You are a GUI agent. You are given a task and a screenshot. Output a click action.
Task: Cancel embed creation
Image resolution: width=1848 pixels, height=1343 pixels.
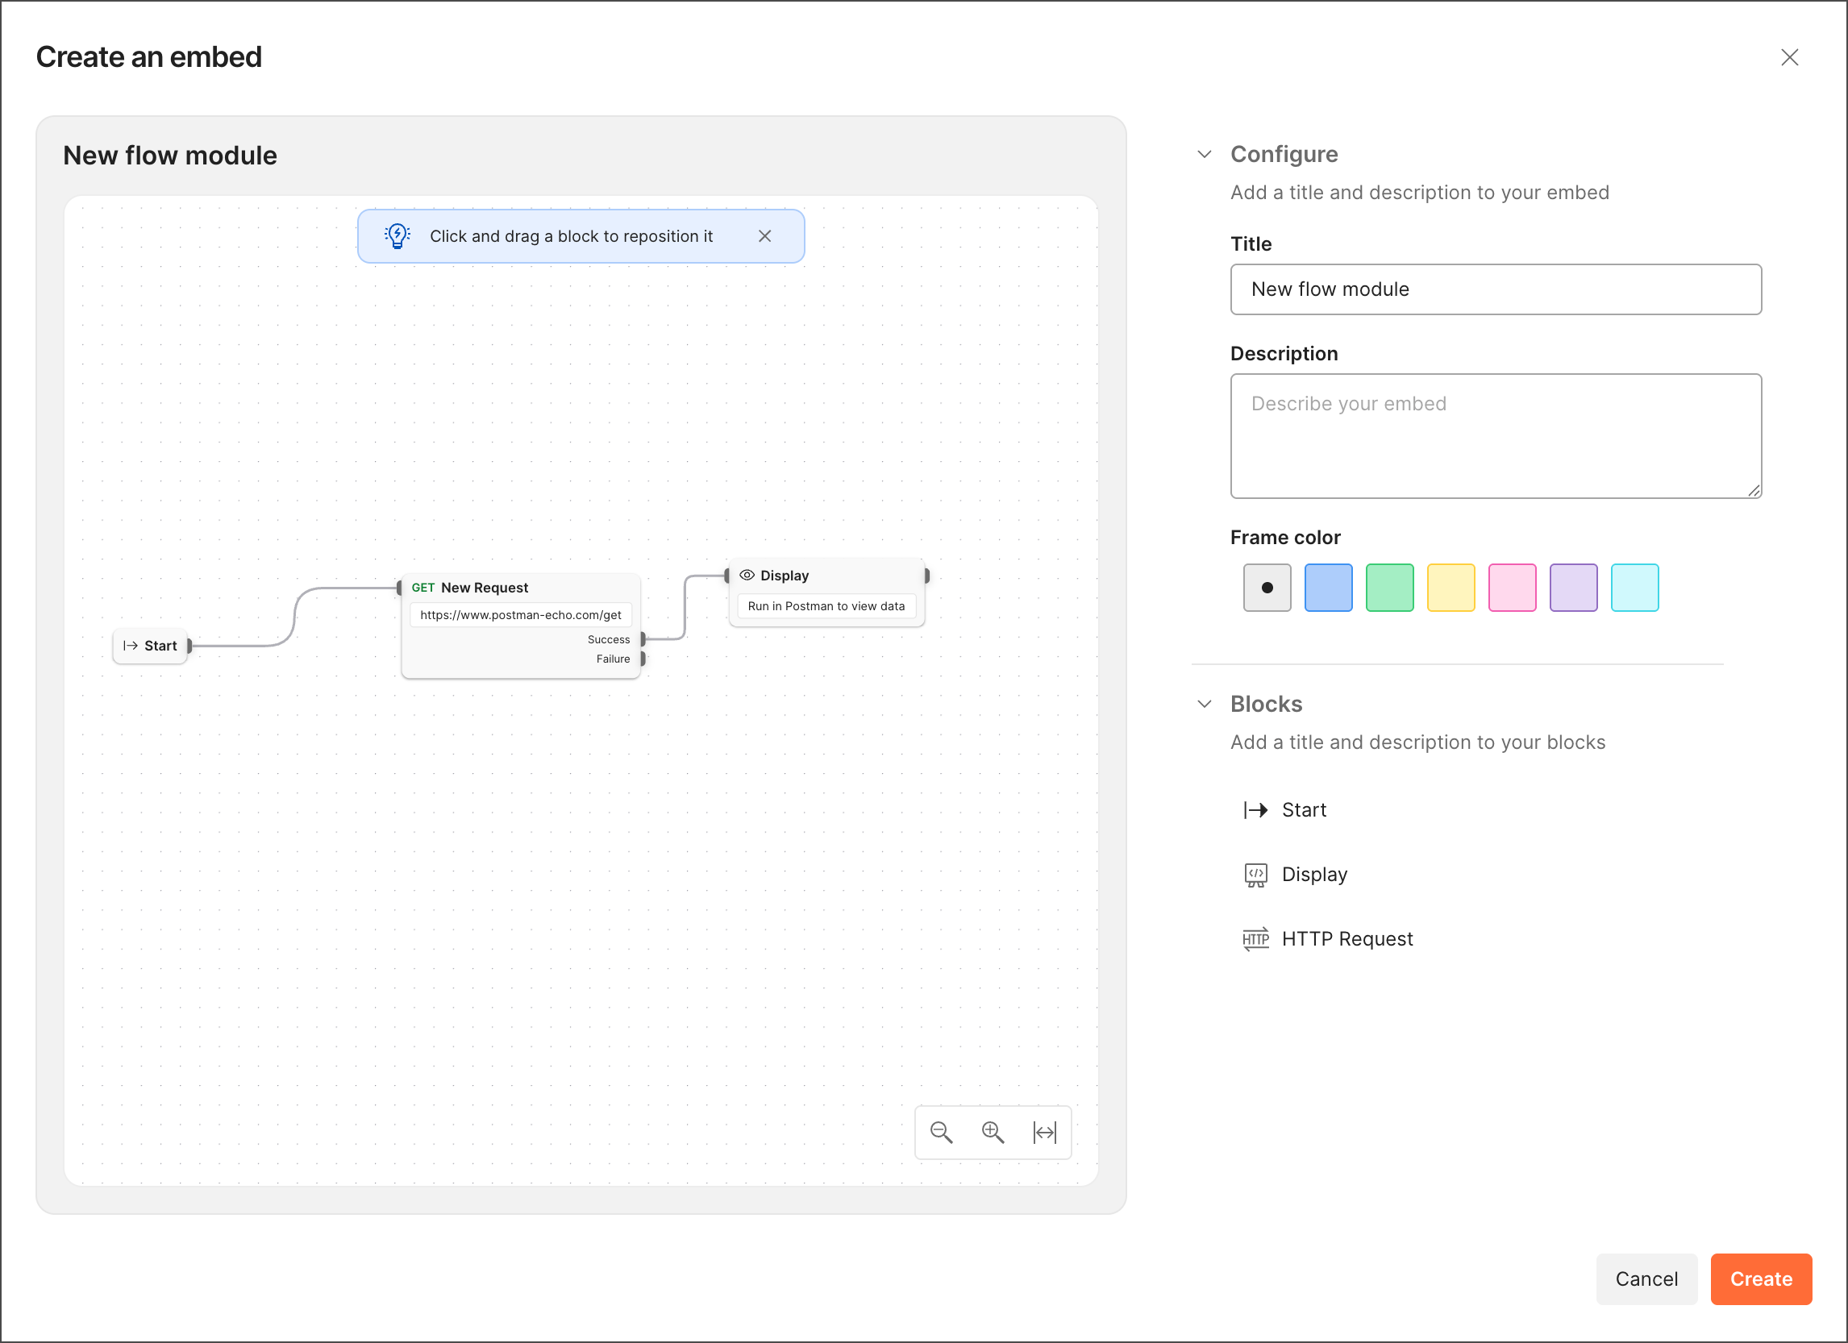[1646, 1279]
